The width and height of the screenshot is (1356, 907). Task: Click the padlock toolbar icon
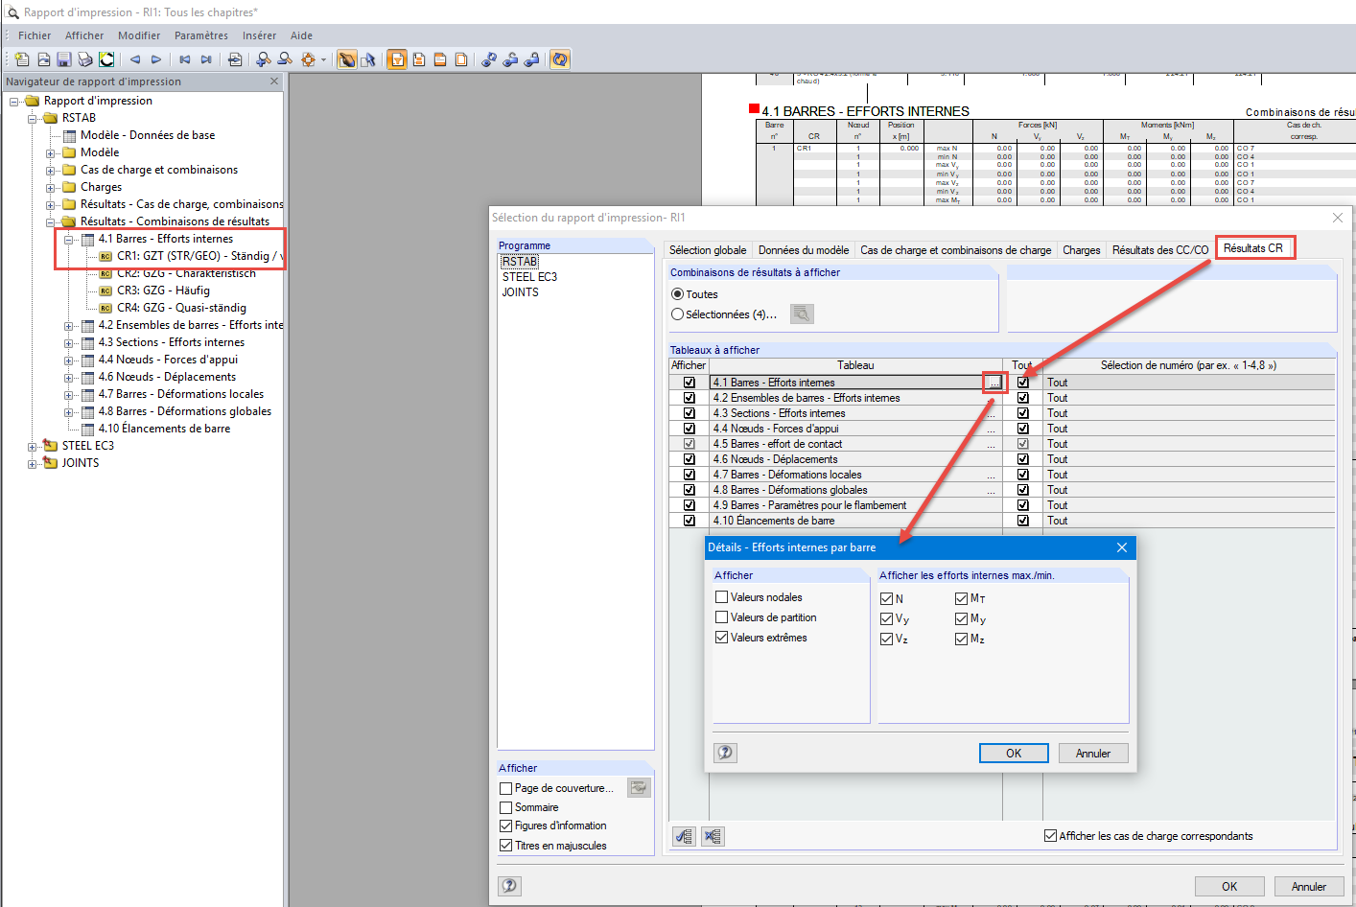[531, 59]
